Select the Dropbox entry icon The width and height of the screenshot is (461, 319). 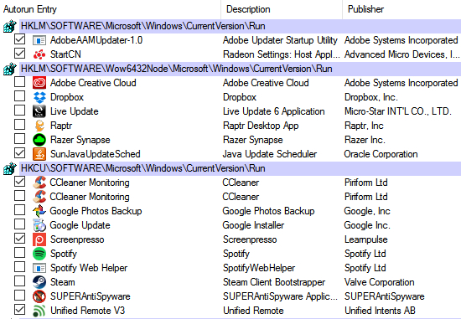tap(39, 97)
